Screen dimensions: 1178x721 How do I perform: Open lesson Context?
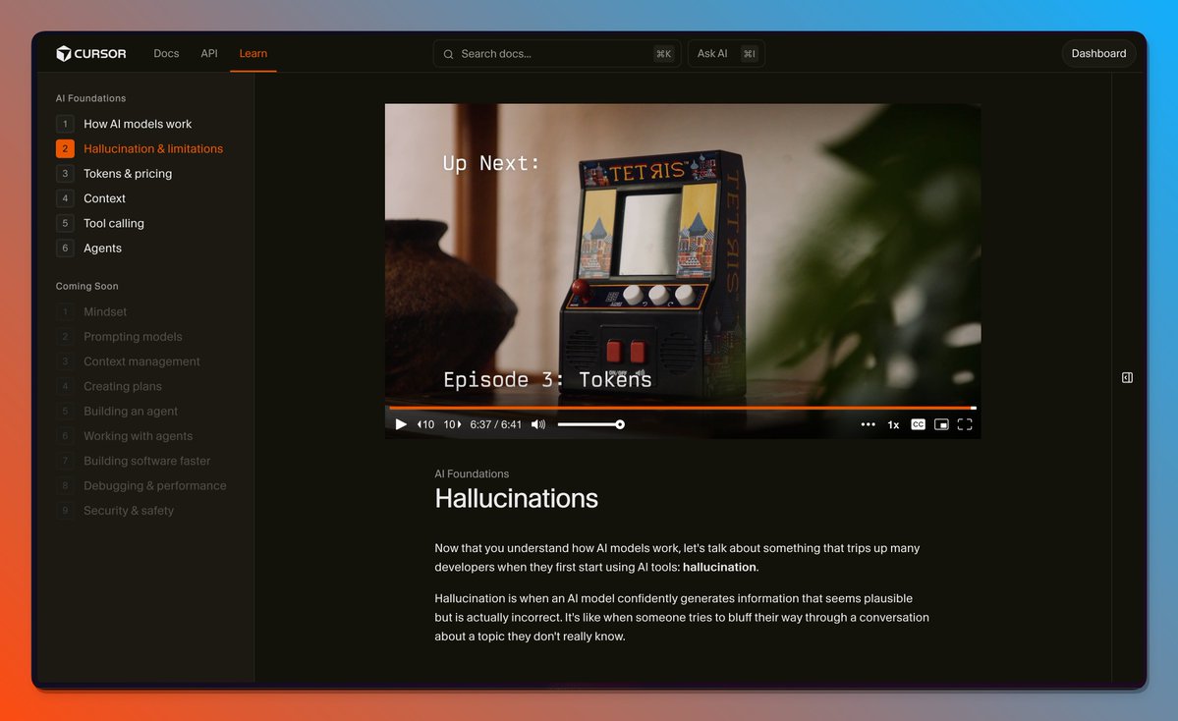click(x=104, y=198)
